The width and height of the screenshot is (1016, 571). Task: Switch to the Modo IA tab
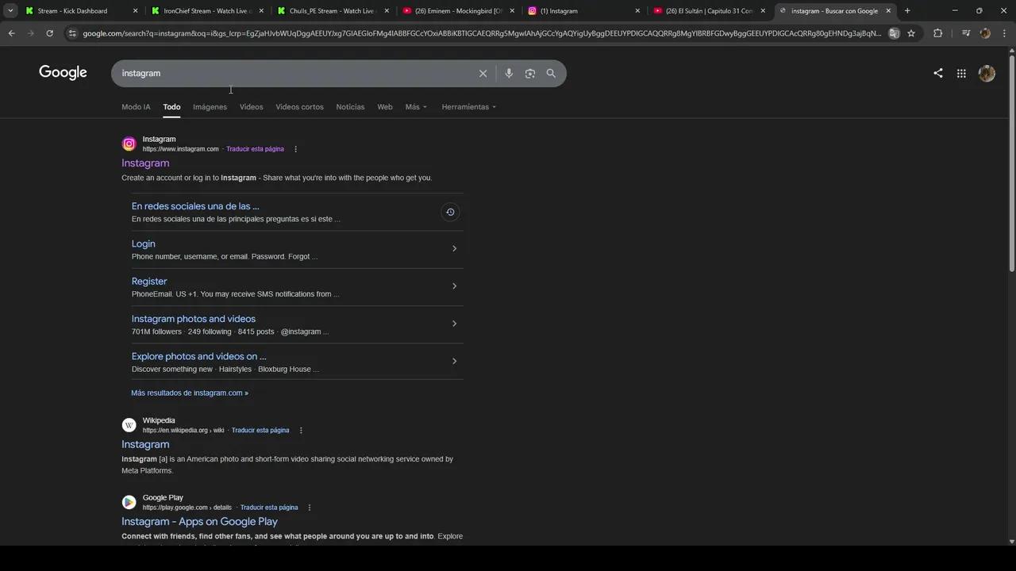(x=136, y=107)
